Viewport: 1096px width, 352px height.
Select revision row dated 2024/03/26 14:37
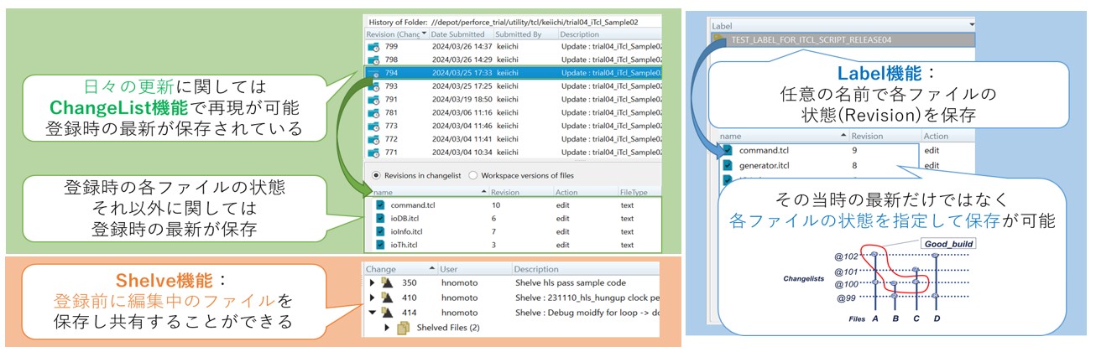click(x=513, y=47)
